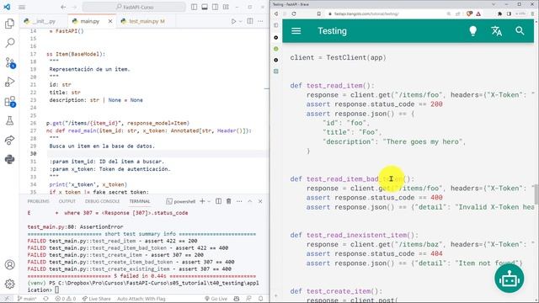Viewport: 539px width, 303px height.
Task: Open the VS Code hamburger application menu
Action: pos(22,7)
